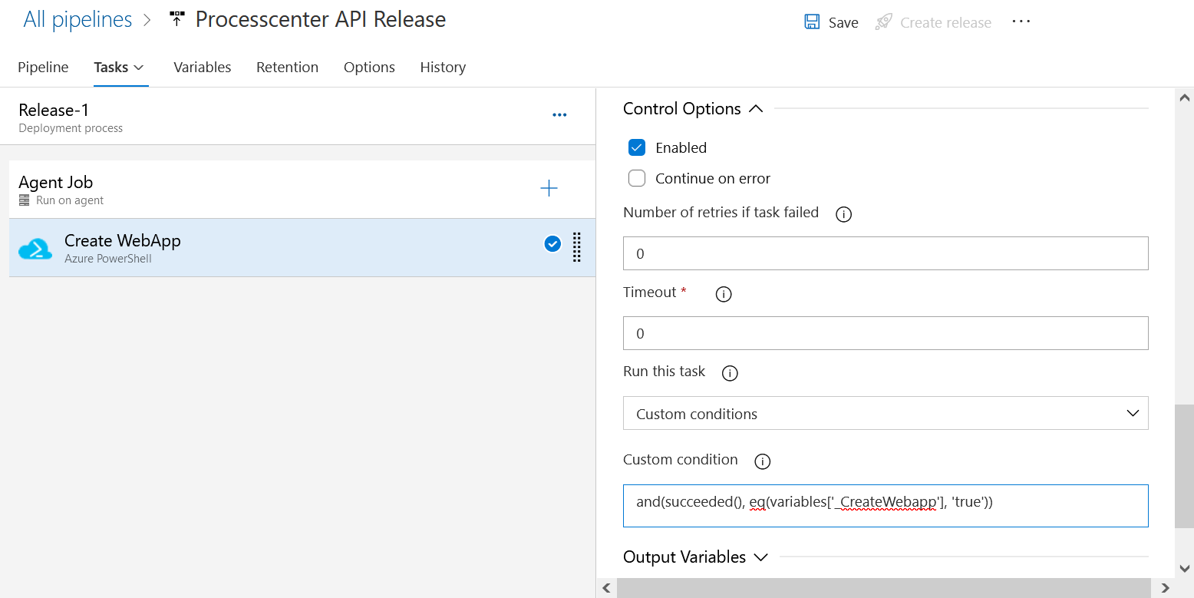Open the Options tab
The width and height of the screenshot is (1194, 598).
pyautogui.click(x=369, y=68)
